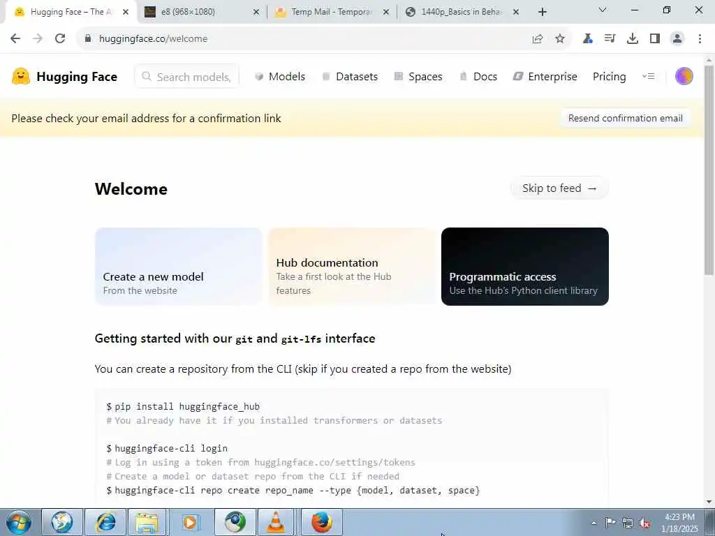This screenshot has height=536, width=715.
Task: Click the padlock site info icon
Action: pos(87,39)
